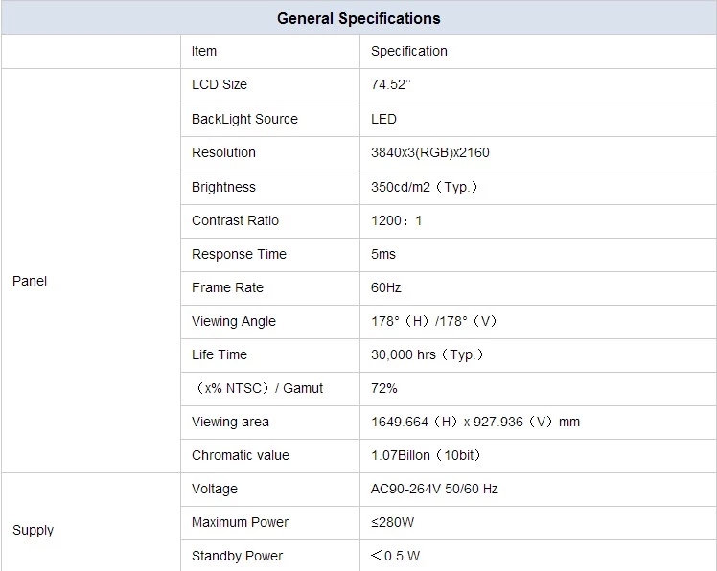
Task: Select the LCD Size row label
Action: (x=220, y=84)
